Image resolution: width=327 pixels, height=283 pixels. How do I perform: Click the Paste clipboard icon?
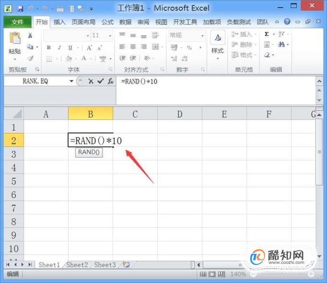tap(15, 38)
